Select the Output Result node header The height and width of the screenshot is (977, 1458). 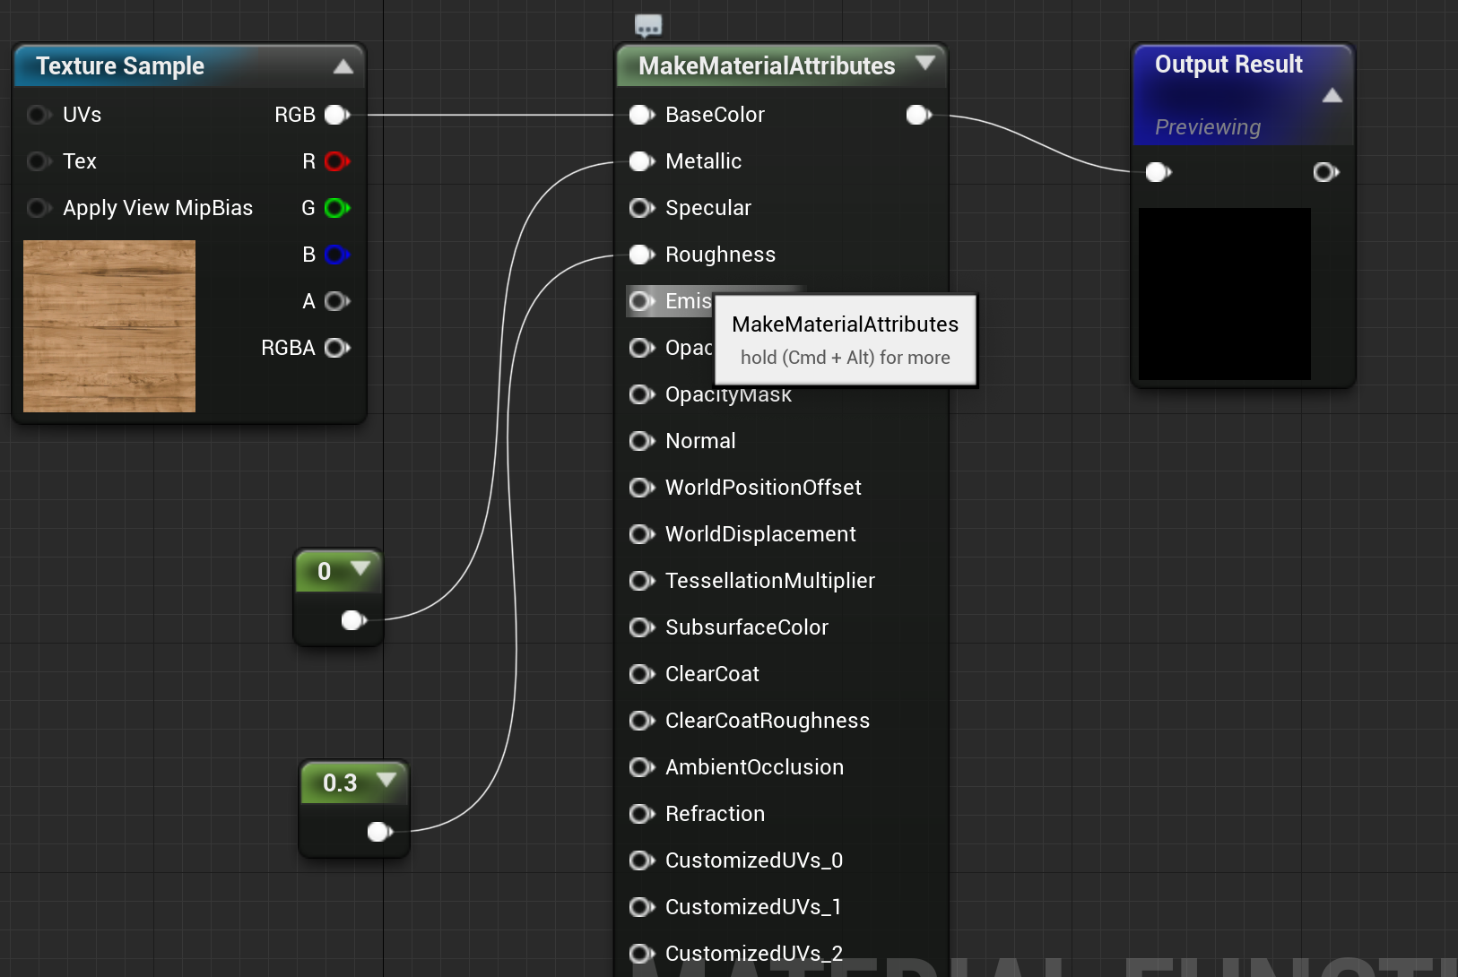coord(1228,64)
